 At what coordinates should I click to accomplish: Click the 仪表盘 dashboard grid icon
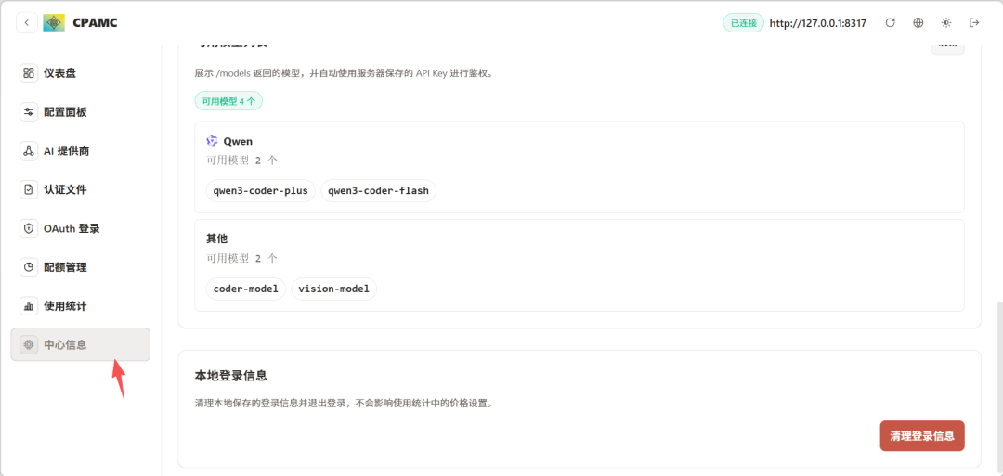point(29,72)
